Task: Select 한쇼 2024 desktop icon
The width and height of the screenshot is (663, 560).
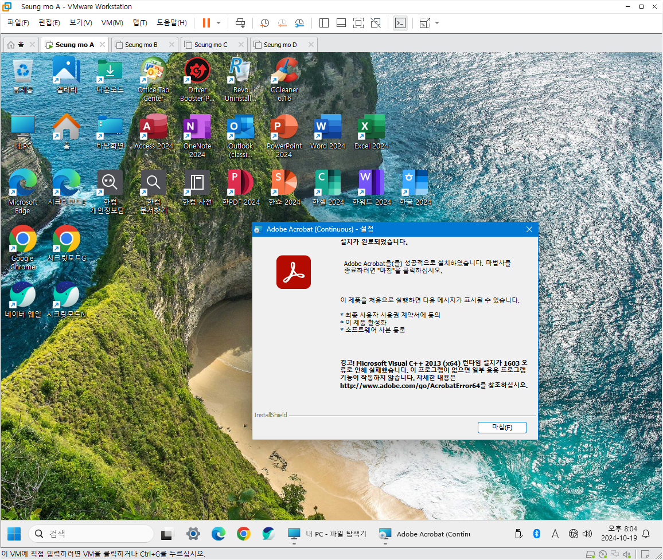Action: pos(284,188)
